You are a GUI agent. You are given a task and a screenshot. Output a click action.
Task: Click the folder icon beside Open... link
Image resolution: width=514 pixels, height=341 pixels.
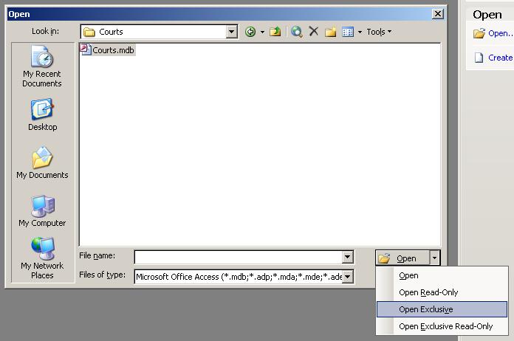[x=479, y=33]
